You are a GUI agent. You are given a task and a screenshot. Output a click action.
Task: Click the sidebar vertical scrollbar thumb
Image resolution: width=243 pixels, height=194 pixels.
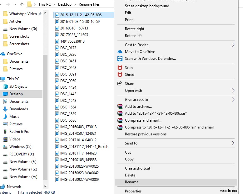[x=45, y=117]
